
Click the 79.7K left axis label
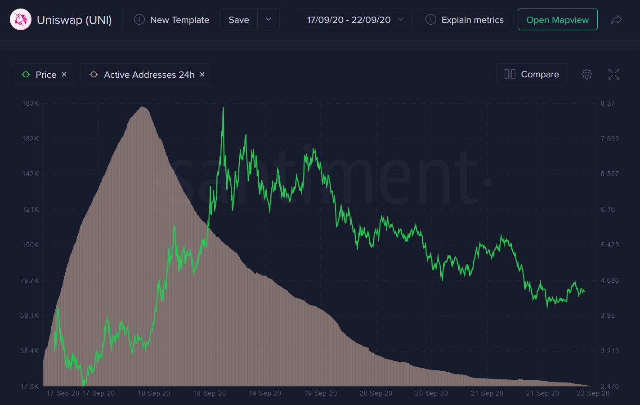click(30, 280)
